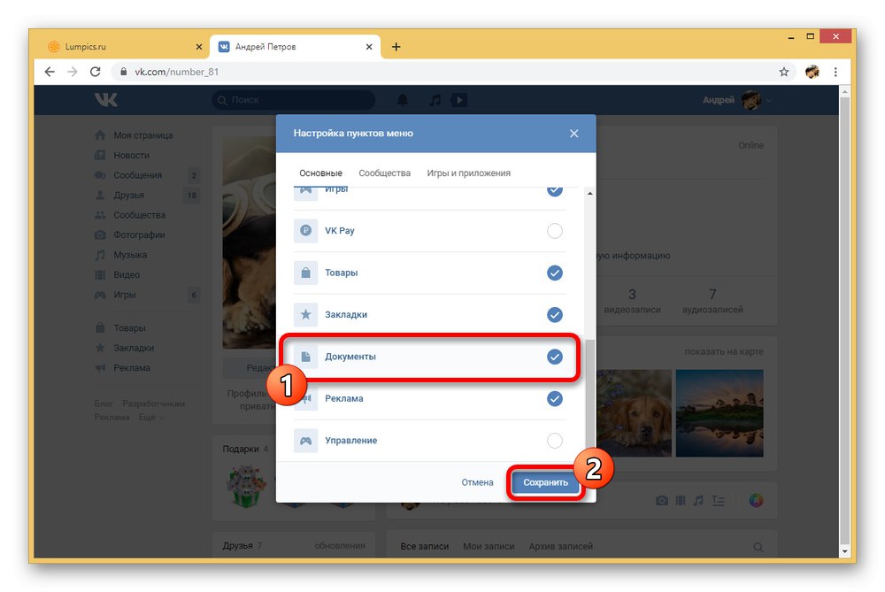Open the Андрей profile dropdown
This screenshot has width=885, height=592.
coord(736,100)
